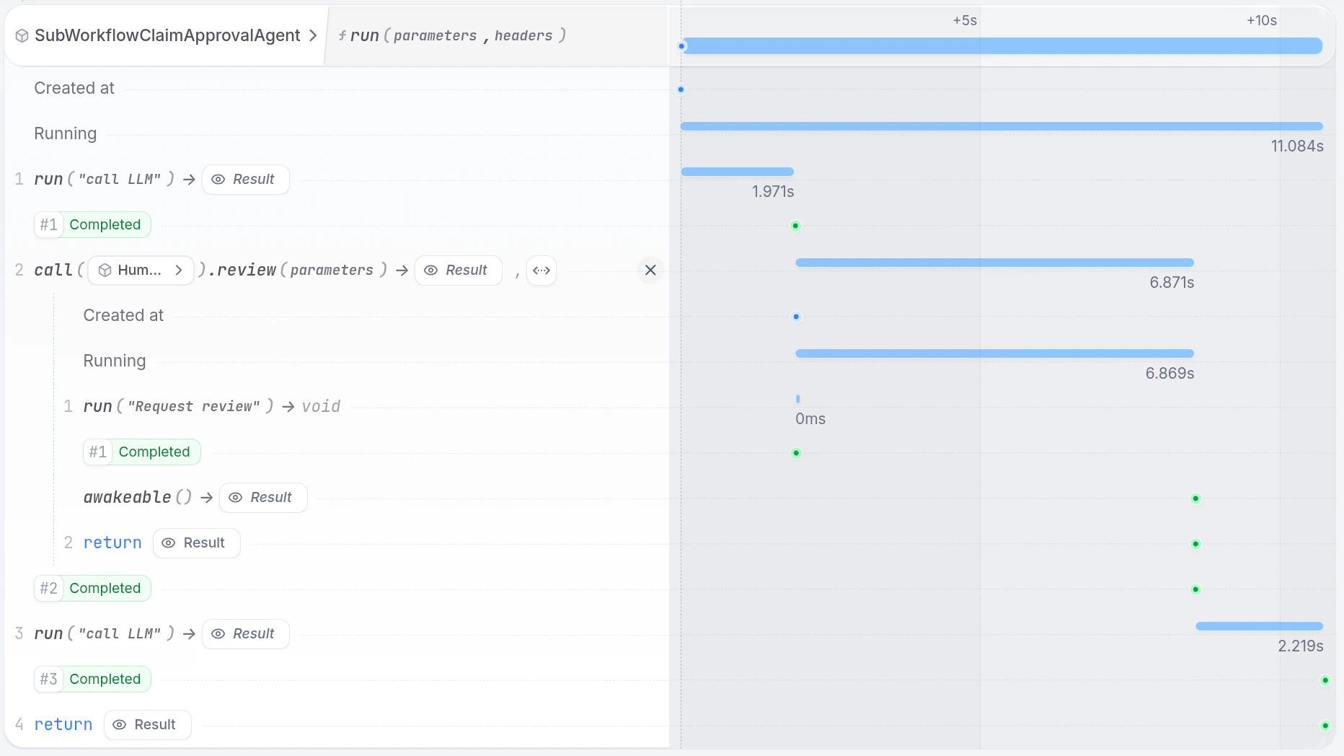Click the review(parameters) handler text
Screen dimensions: 1344x756
click(x=301, y=270)
